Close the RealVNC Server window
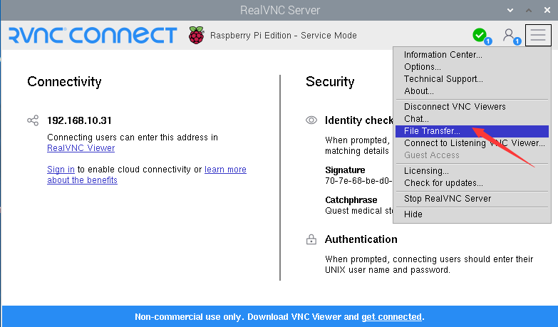Viewport: 558px width, 327px height. pos(547,10)
